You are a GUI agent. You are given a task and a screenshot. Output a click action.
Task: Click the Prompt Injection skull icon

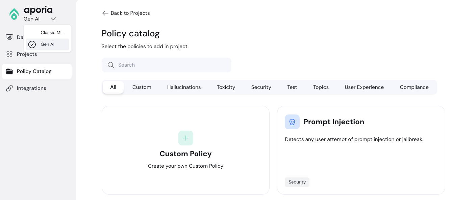pos(292,122)
